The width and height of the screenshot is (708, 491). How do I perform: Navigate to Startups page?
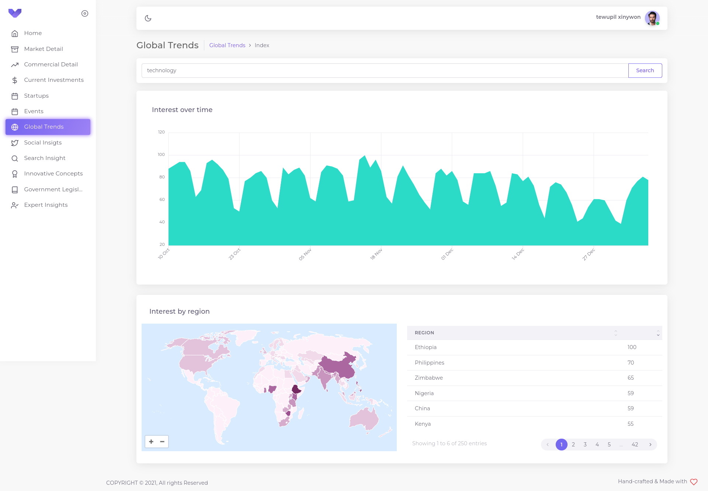(48, 96)
